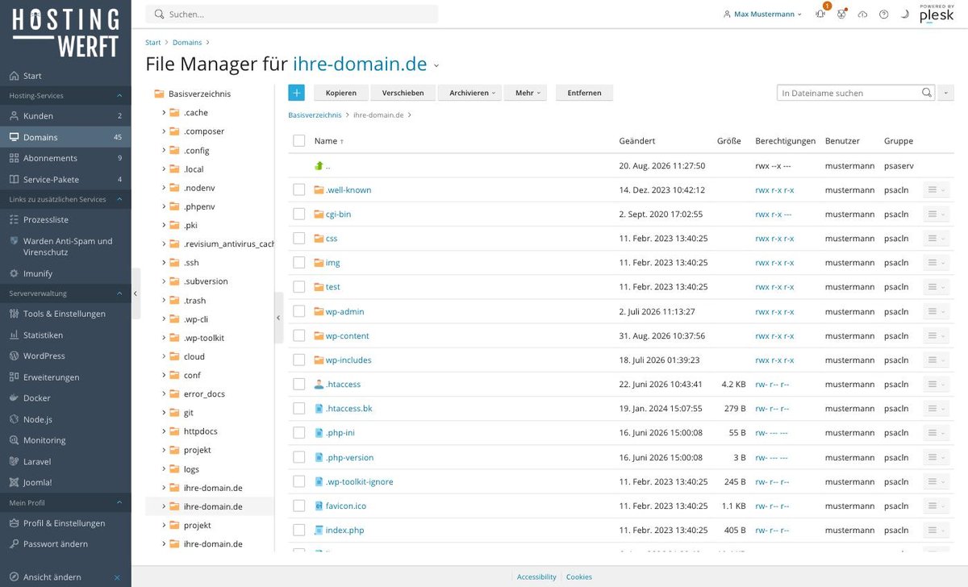Click the sidebar collapse arrow handle

click(x=136, y=293)
